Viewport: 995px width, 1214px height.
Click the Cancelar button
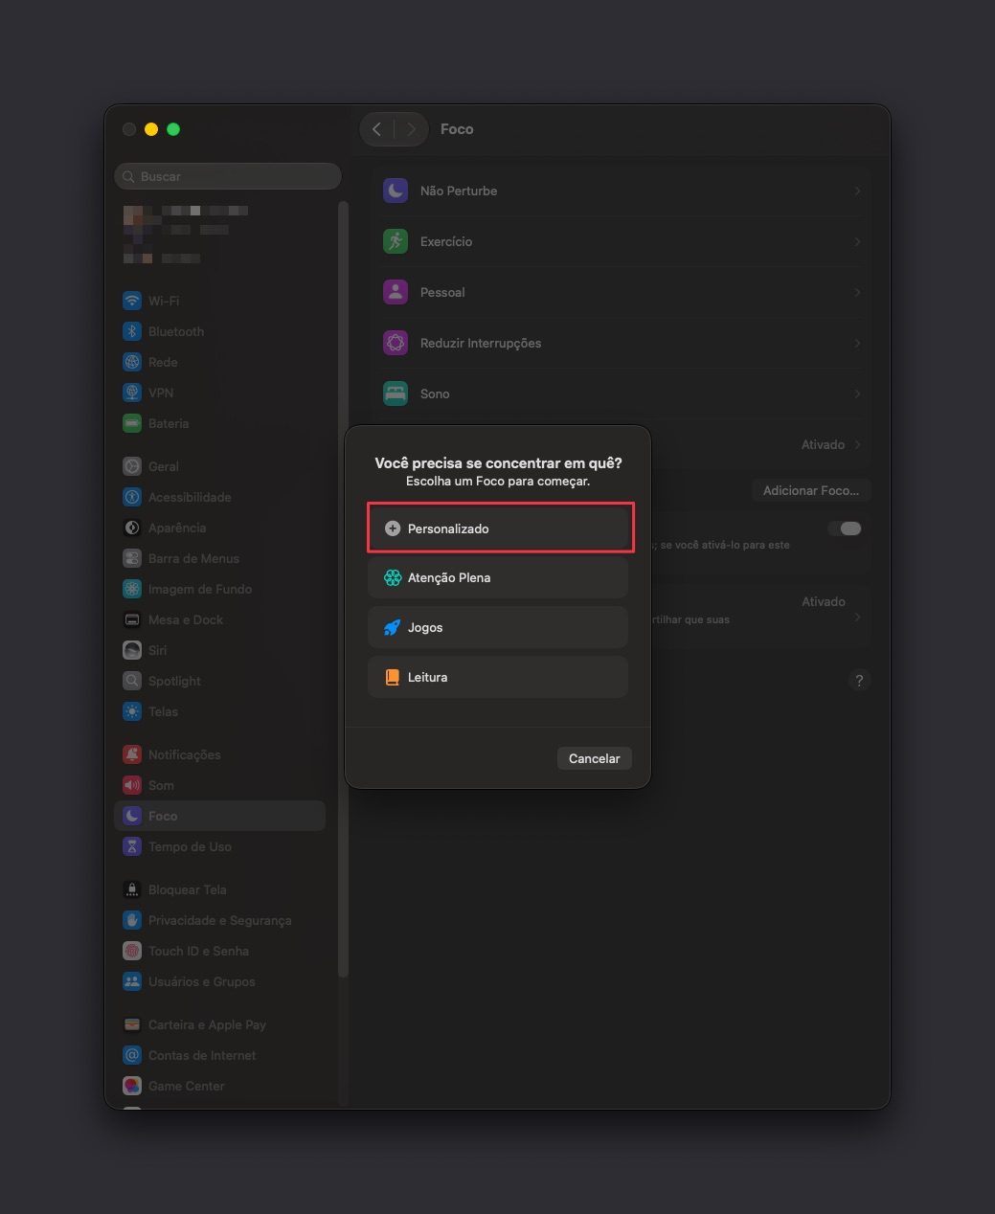(594, 758)
